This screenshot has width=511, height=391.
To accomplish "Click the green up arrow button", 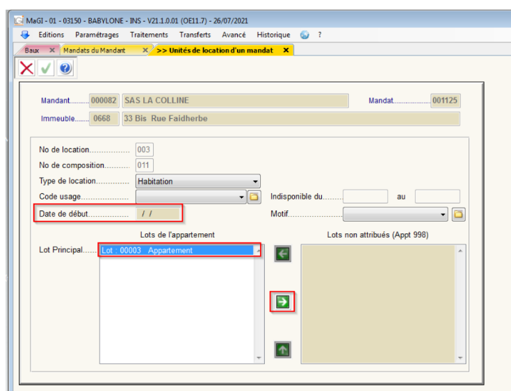I will click(282, 350).
